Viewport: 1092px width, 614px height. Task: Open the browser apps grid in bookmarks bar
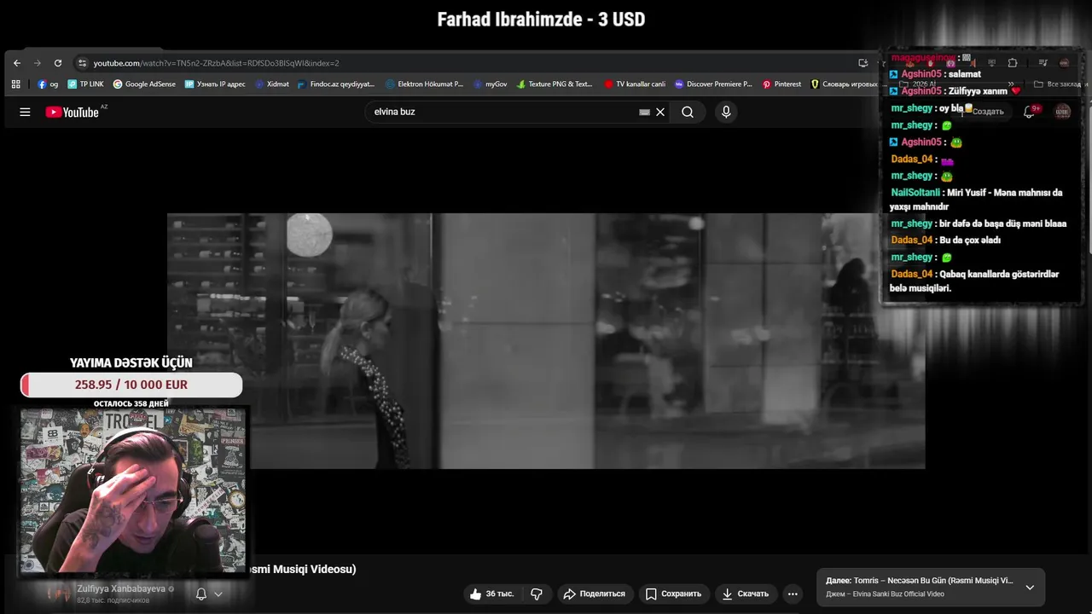click(15, 84)
